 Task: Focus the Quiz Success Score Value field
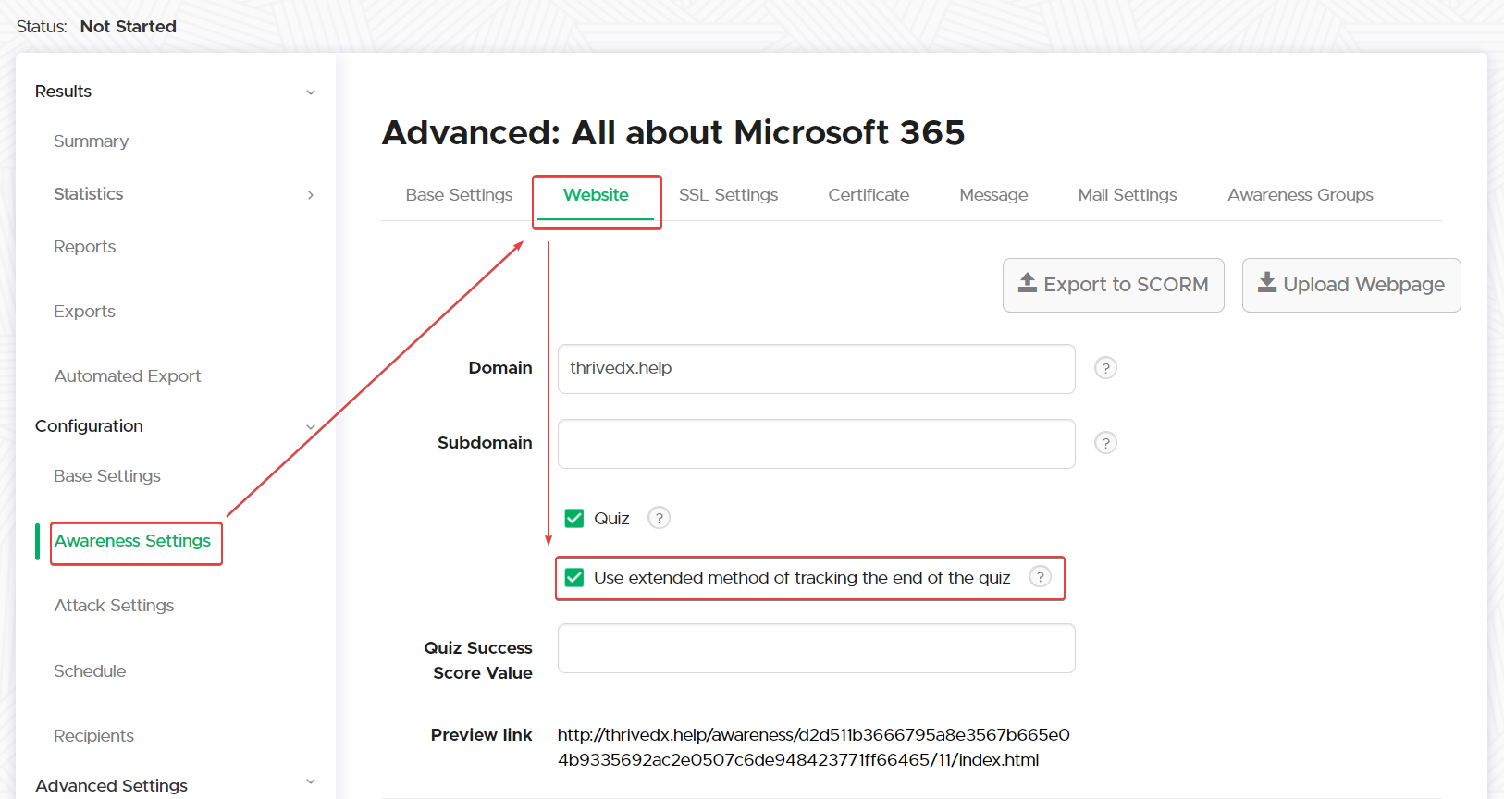coord(816,648)
